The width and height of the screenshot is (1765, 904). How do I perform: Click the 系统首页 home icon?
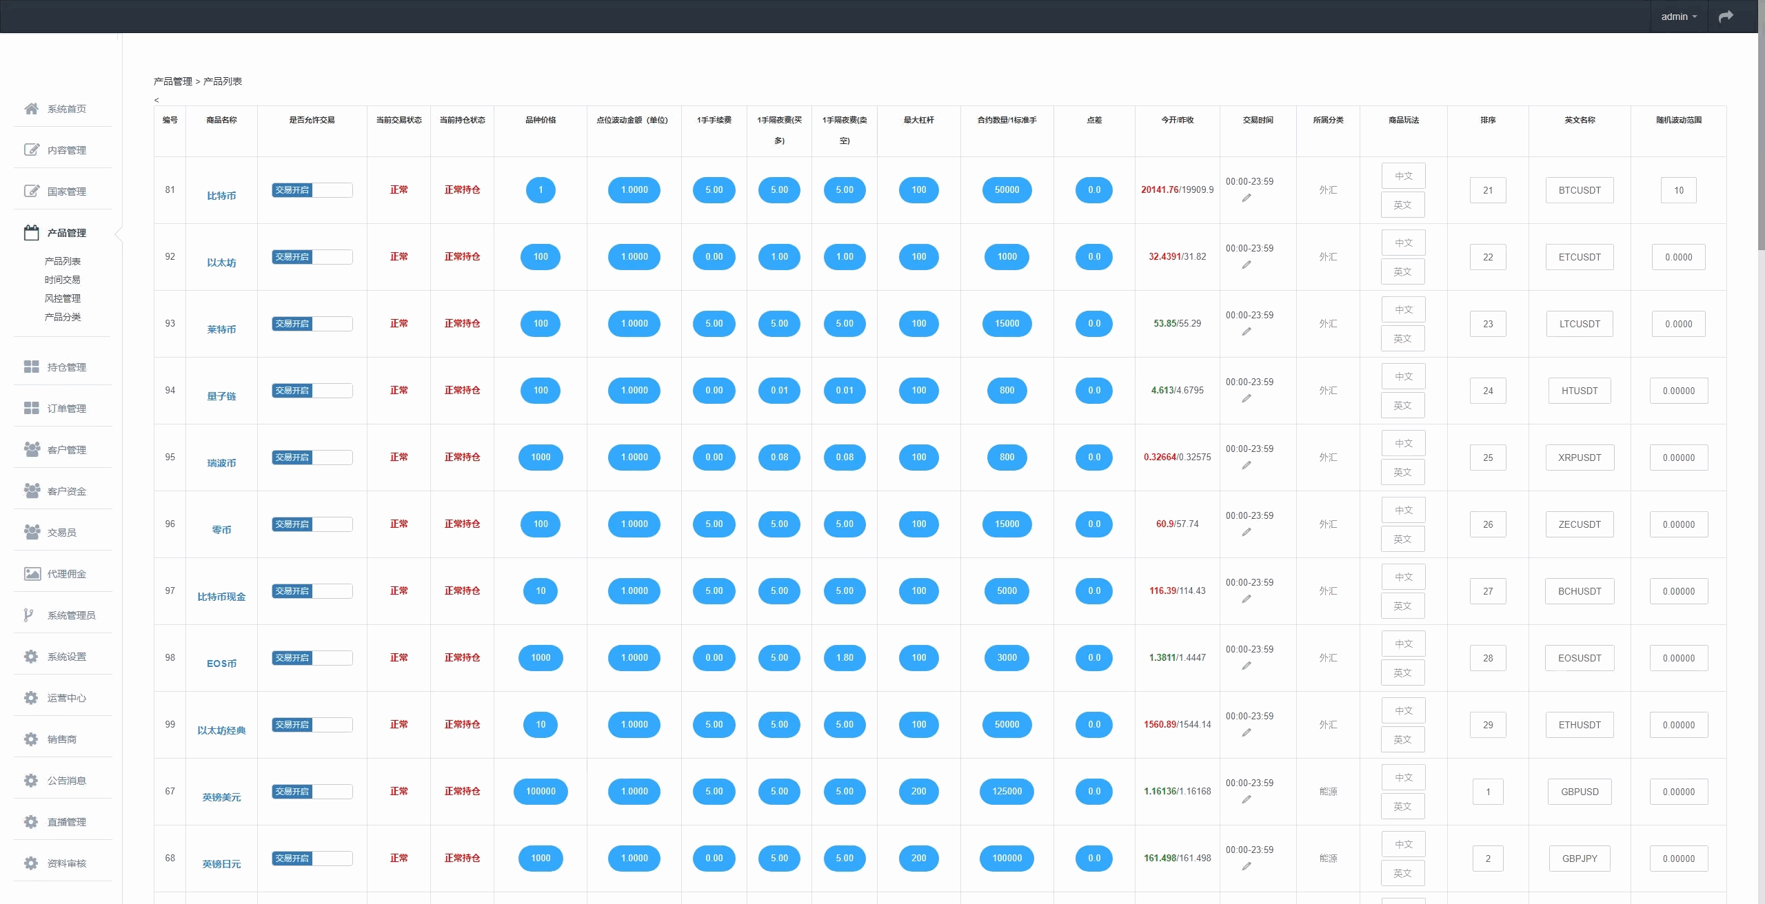(31, 109)
